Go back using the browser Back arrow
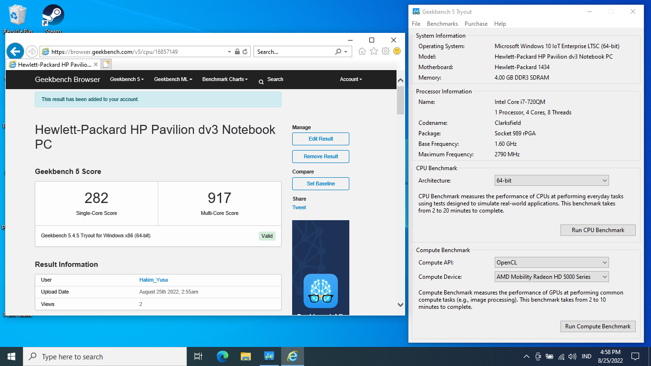The width and height of the screenshot is (651, 366). 15,51
